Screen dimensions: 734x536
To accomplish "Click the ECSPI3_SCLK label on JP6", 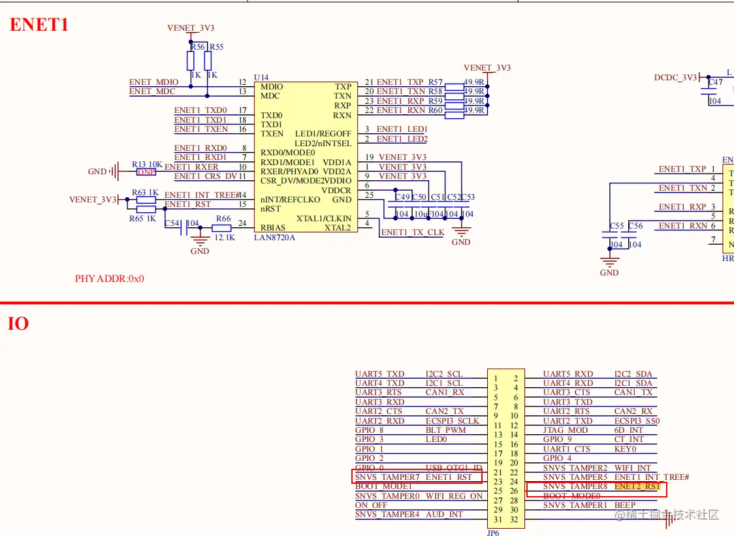I will click(452, 421).
